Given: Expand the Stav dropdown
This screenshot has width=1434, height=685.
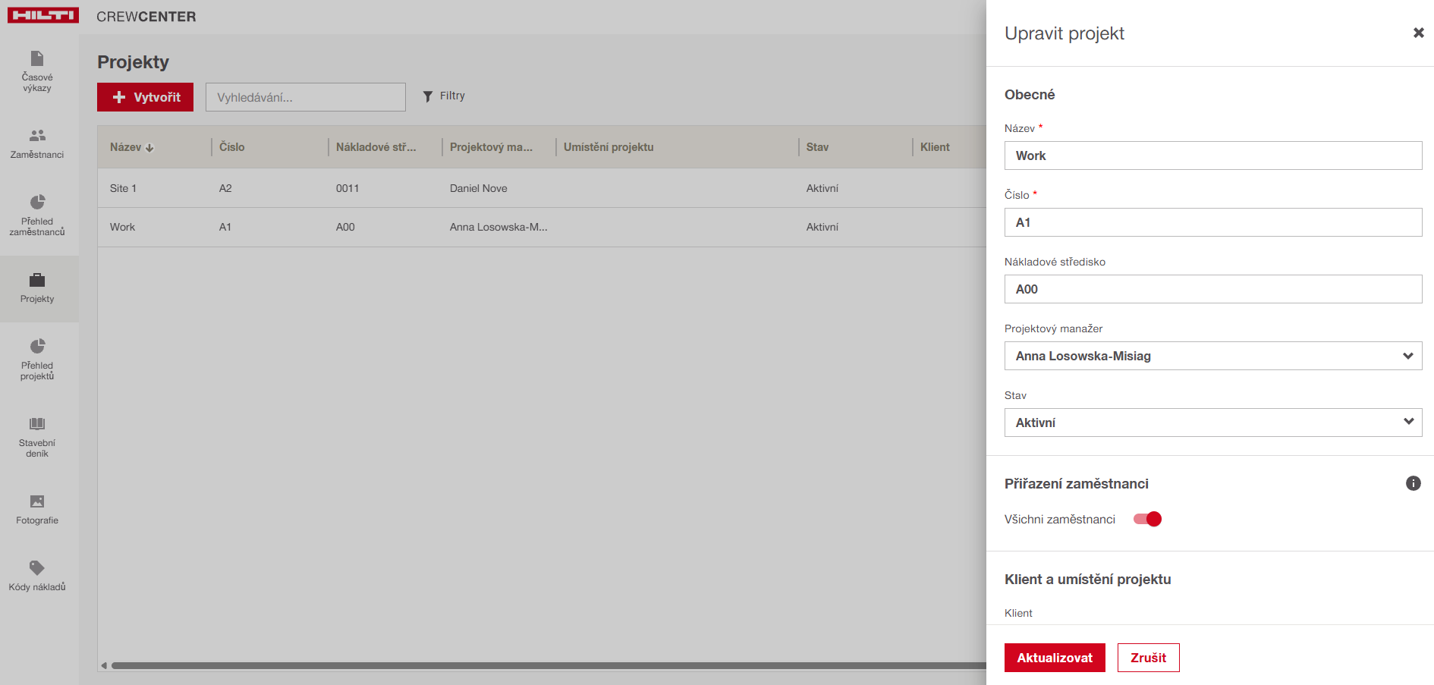Looking at the screenshot, I should point(1212,423).
